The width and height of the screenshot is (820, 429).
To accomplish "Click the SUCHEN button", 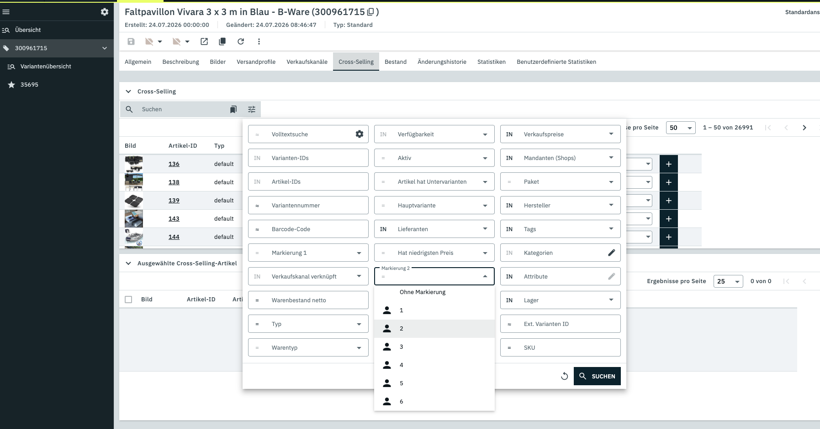I will point(597,376).
